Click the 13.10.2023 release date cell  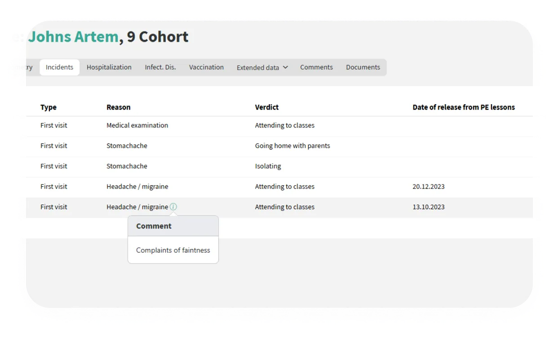(429, 207)
